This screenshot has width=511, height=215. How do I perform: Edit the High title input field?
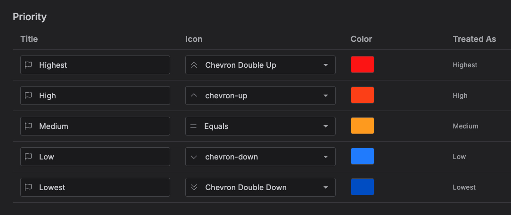(95, 96)
